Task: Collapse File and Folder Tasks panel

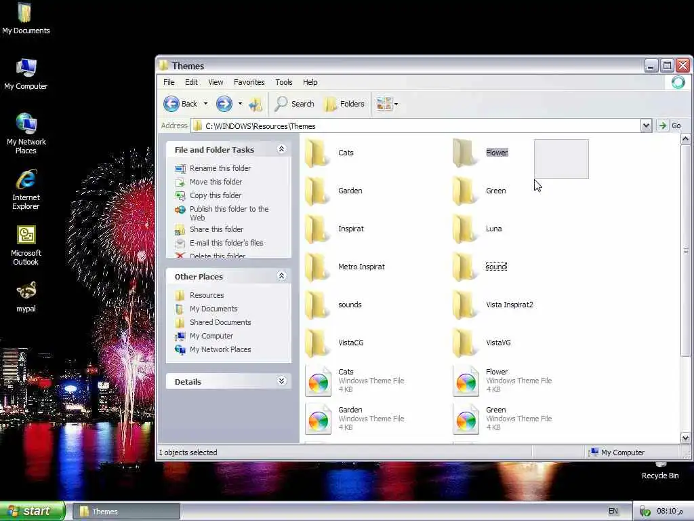Action: 281,149
